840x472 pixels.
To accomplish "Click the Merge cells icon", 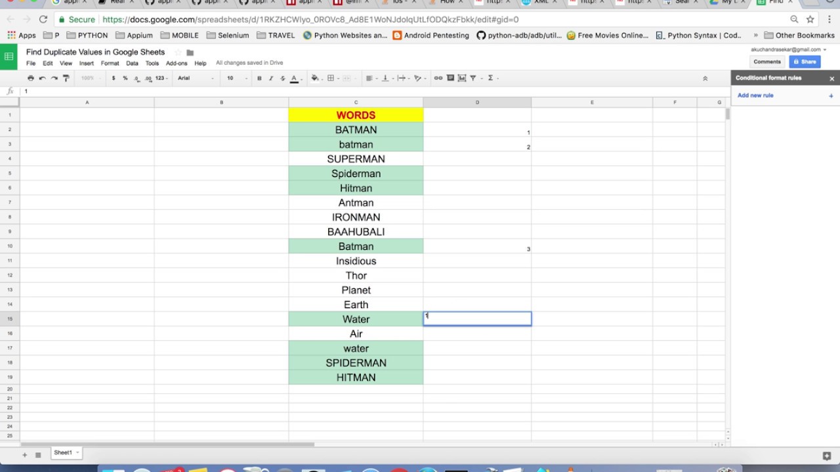I will tap(348, 78).
